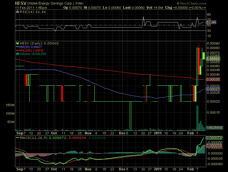Click the MACD(12,26,9) legend label
Viewport: 228px width, 172px height.
coord(34,138)
